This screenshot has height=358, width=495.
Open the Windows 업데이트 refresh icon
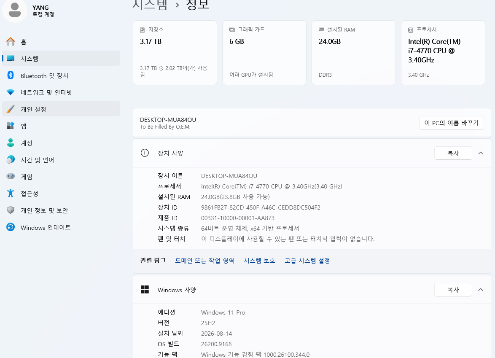point(11,227)
